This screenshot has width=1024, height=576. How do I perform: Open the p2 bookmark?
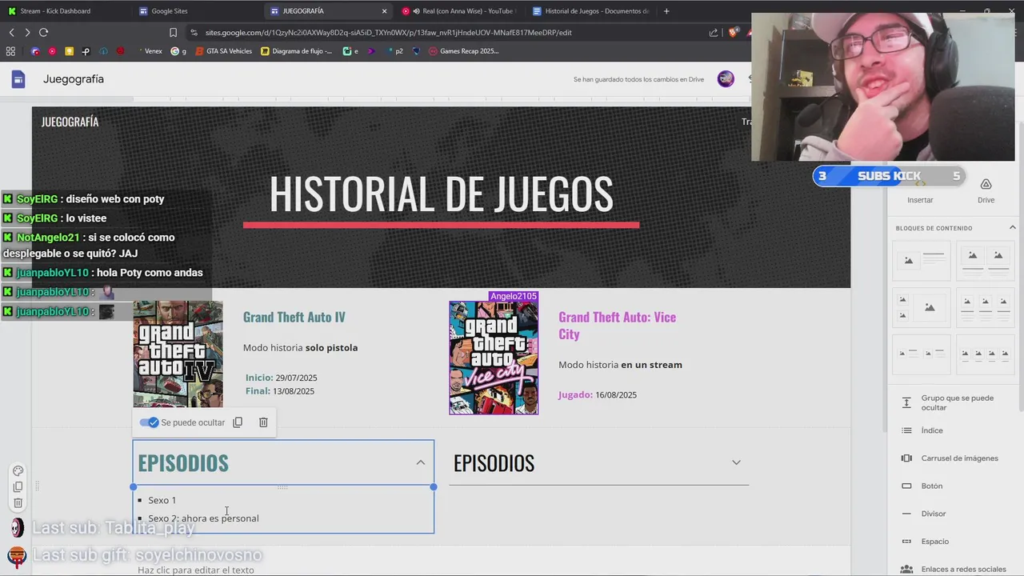[394, 51]
